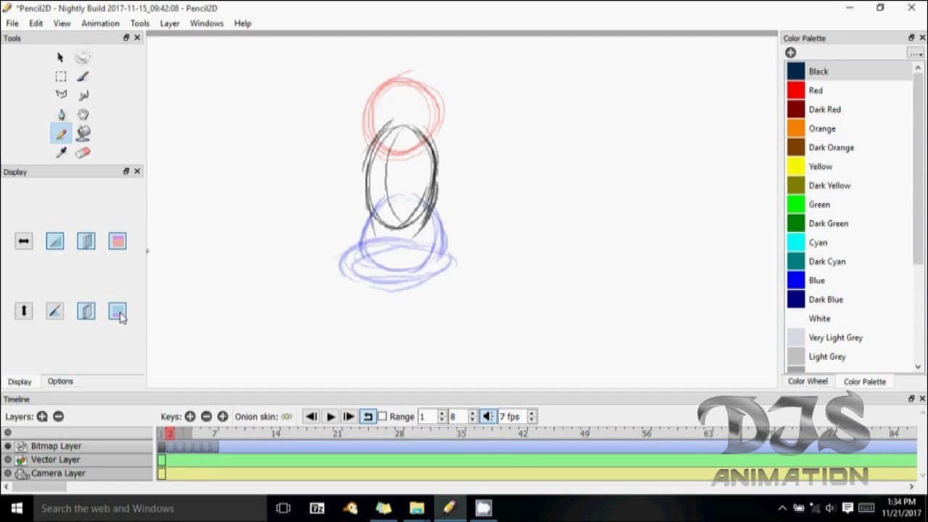Select the rectangular Selection tool
928x522 pixels.
[61, 76]
